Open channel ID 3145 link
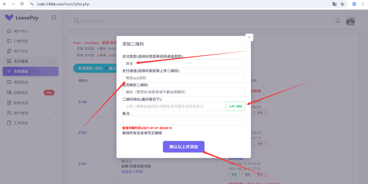The height and width of the screenshot is (184, 368). click(x=82, y=164)
